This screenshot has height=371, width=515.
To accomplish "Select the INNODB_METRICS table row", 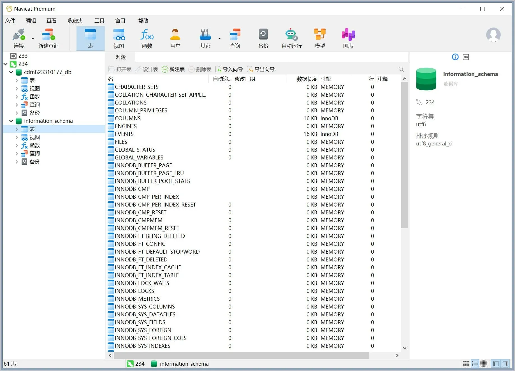I will point(137,299).
